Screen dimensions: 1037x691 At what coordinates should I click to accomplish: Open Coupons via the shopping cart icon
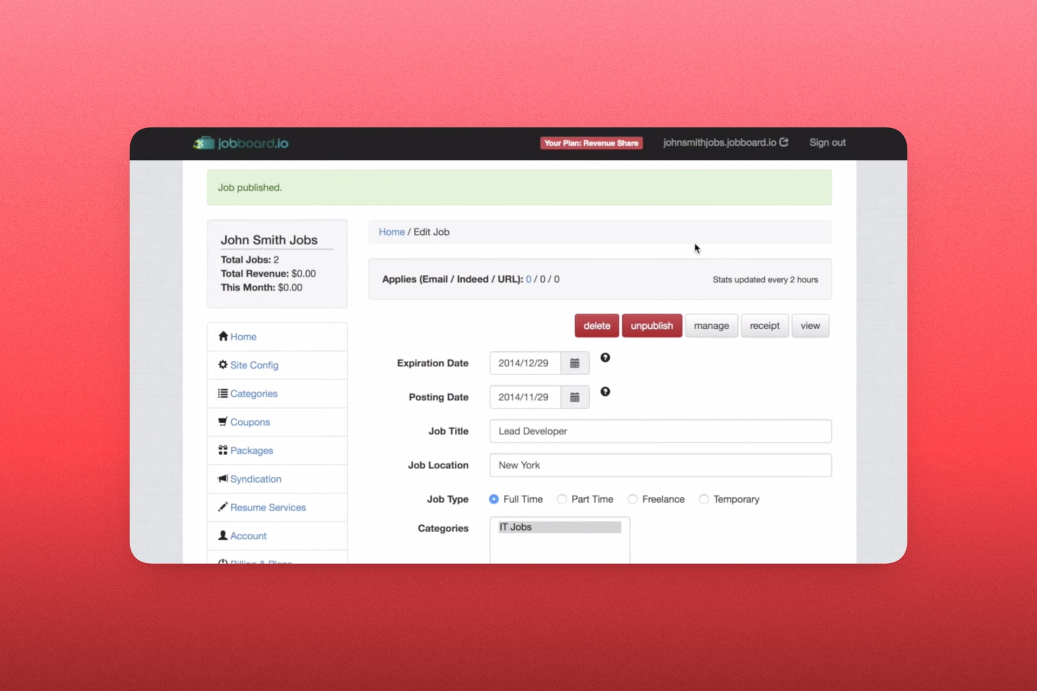point(223,422)
